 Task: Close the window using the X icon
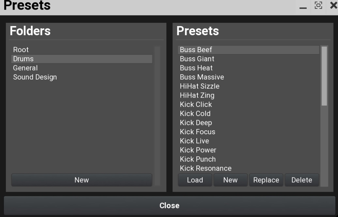(333, 5)
